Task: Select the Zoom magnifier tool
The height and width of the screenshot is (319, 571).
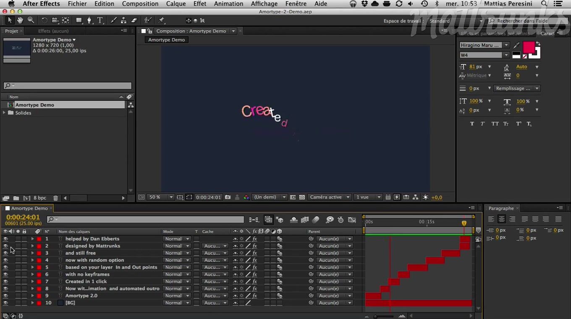Action: pos(31,21)
